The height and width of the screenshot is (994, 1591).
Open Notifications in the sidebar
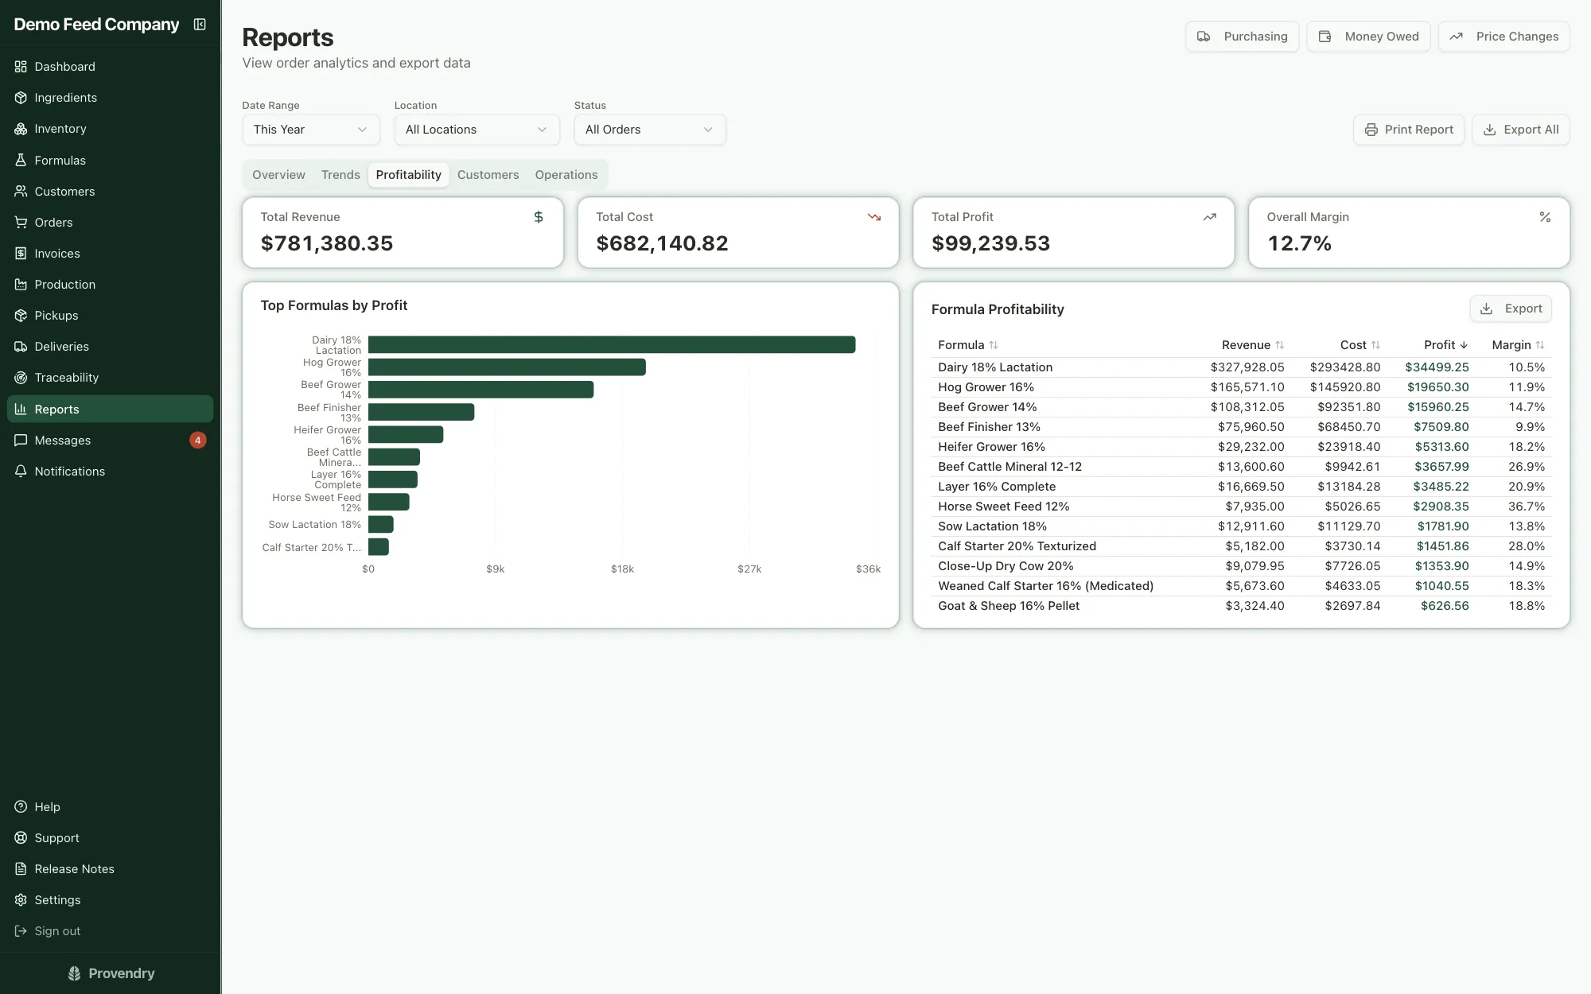110,471
